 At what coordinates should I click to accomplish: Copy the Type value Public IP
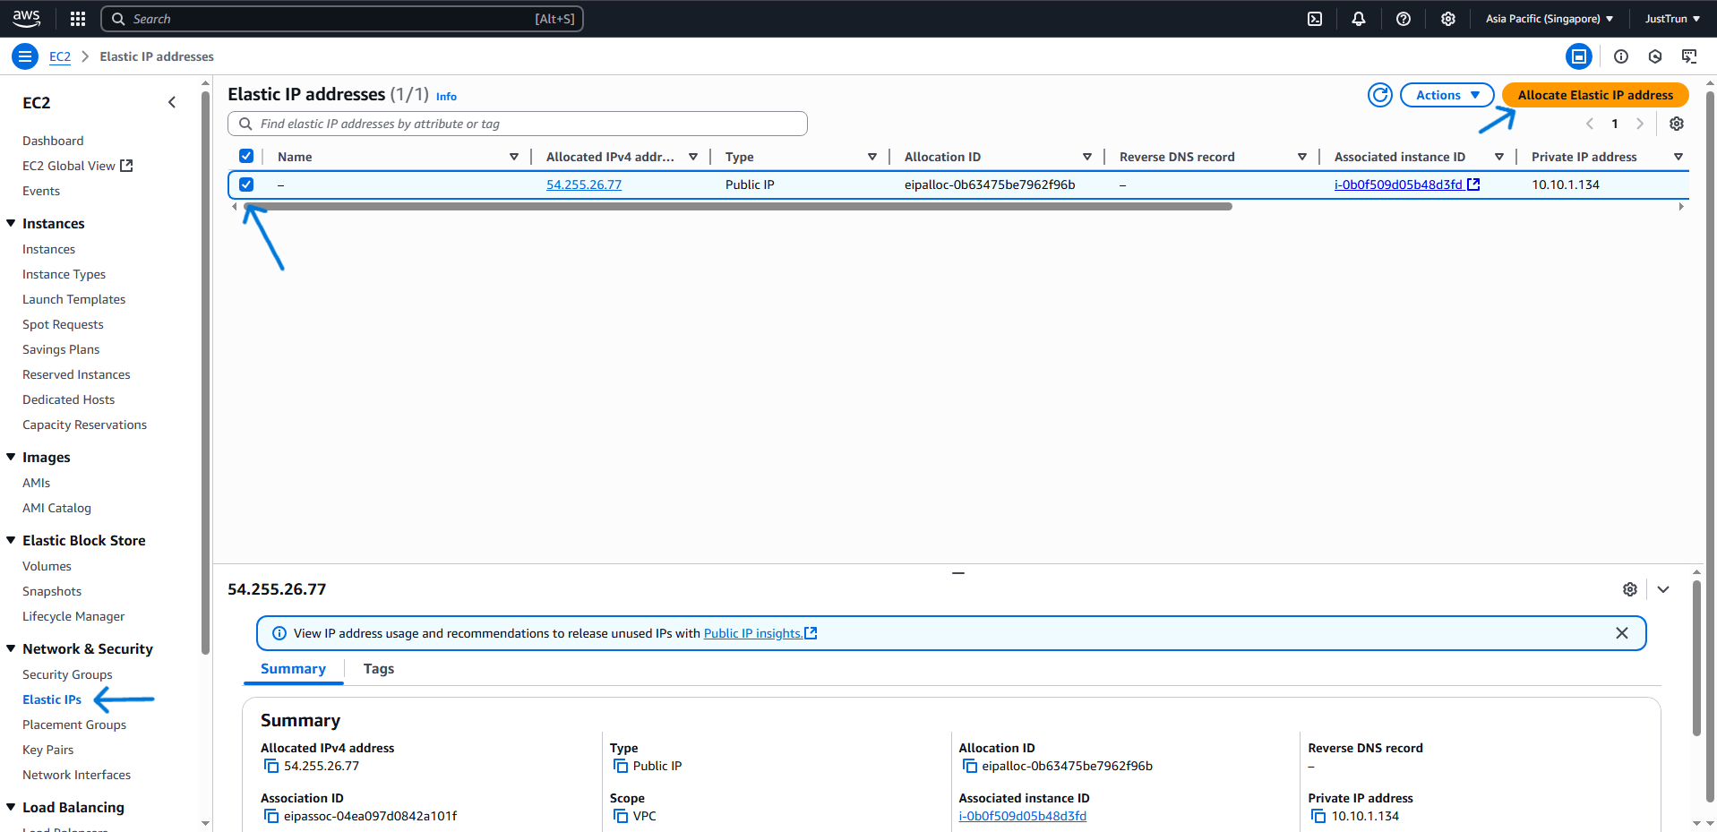[x=621, y=766]
